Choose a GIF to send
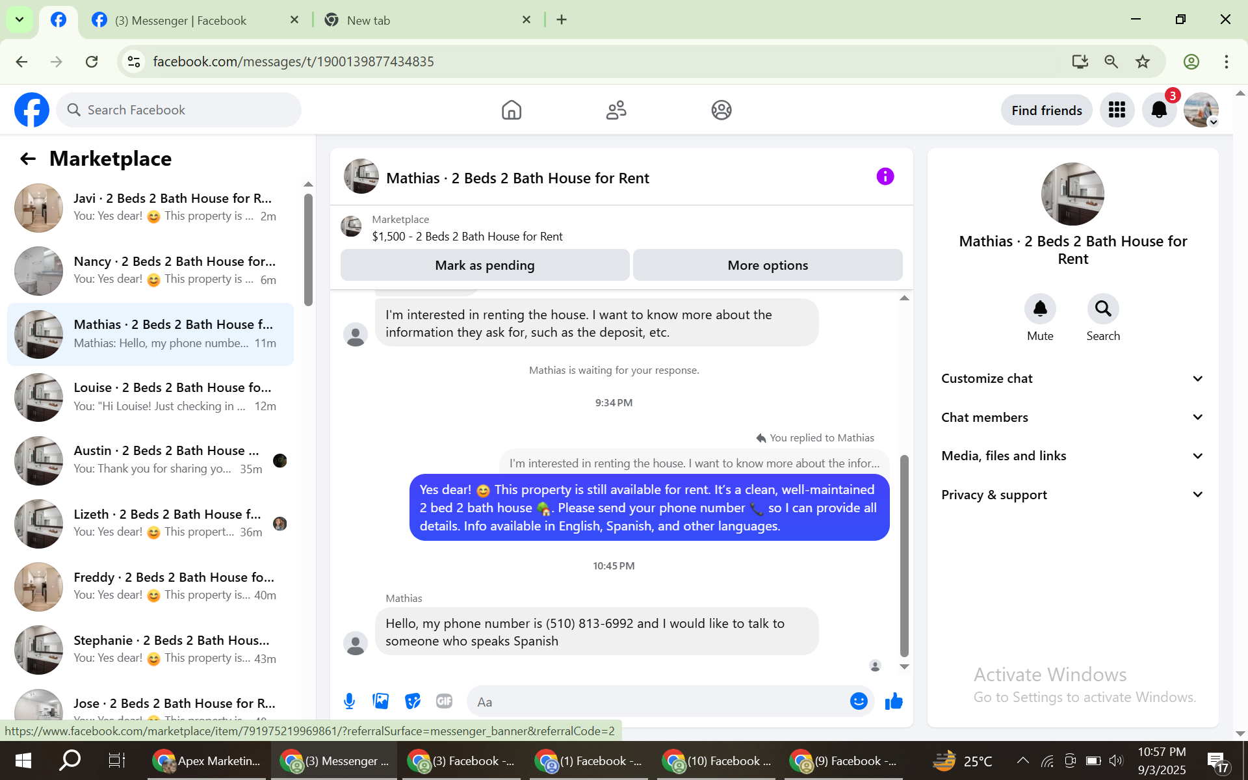 pyautogui.click(x=445, y=701)
